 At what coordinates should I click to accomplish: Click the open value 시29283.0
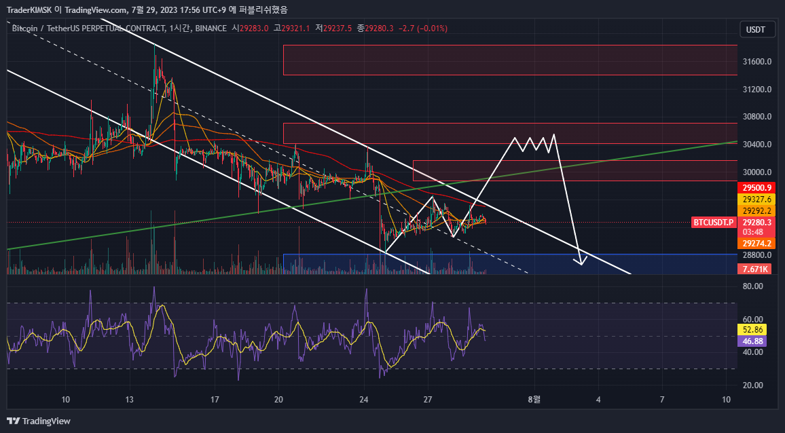coord(251,29)
